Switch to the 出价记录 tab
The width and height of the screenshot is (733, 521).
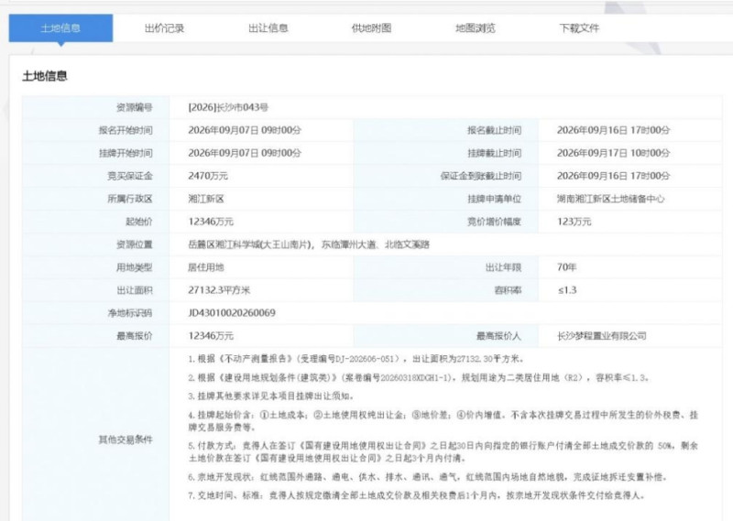(164, 28)
